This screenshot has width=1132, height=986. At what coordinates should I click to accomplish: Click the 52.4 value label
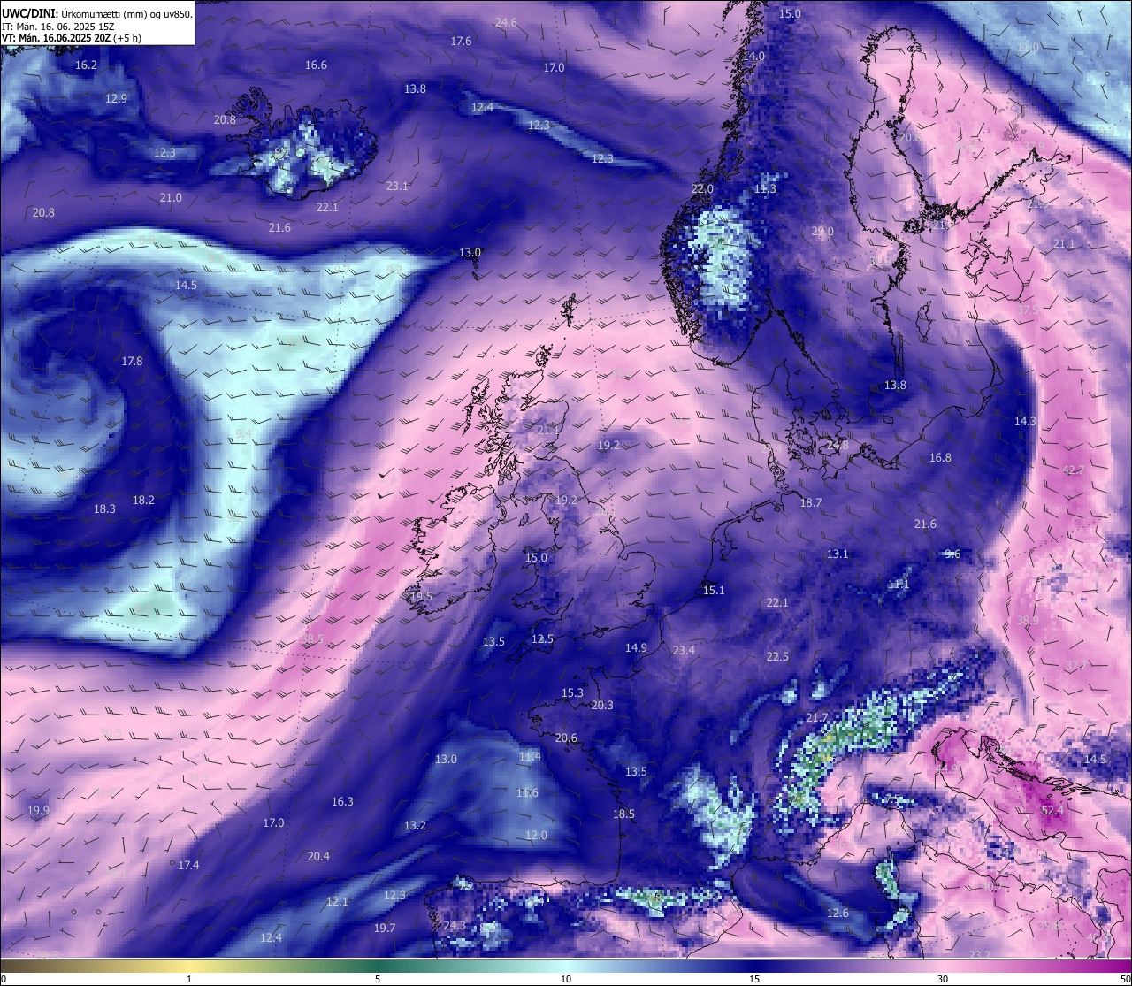tap(1052, 810)
